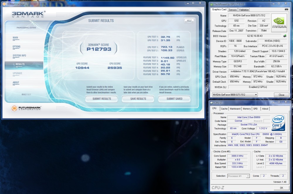This screenshot has width=293, height=194.
Task: Open the About tab in CPU-Z
Action: click(x=265, y=109)
